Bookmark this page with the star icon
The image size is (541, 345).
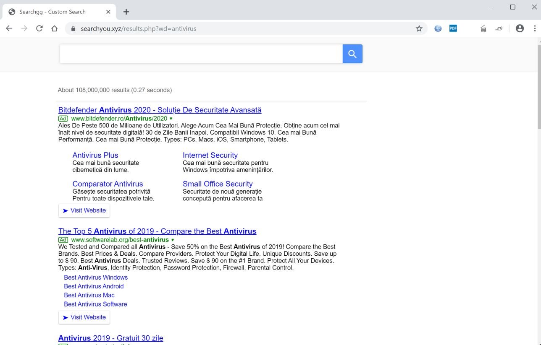point(419,29)
